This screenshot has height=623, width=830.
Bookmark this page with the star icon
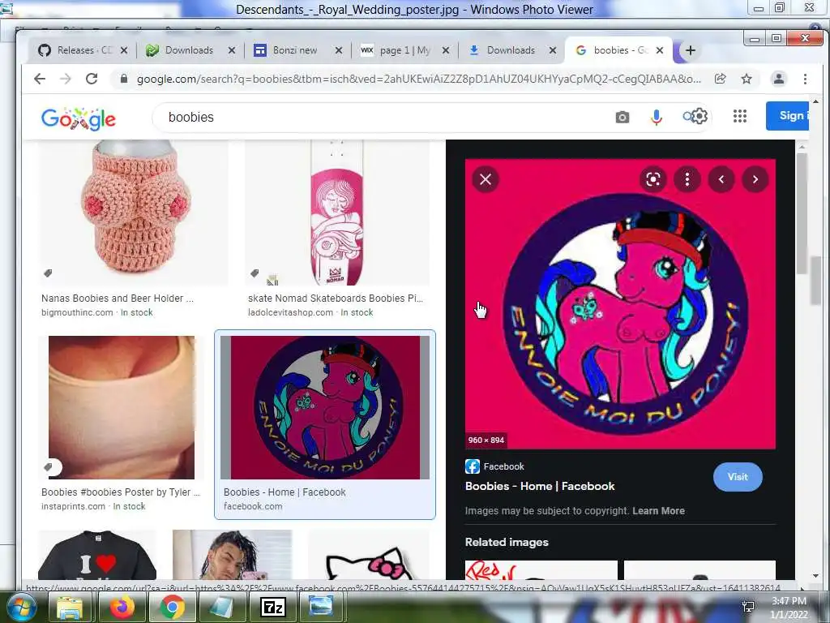[747, 79]
